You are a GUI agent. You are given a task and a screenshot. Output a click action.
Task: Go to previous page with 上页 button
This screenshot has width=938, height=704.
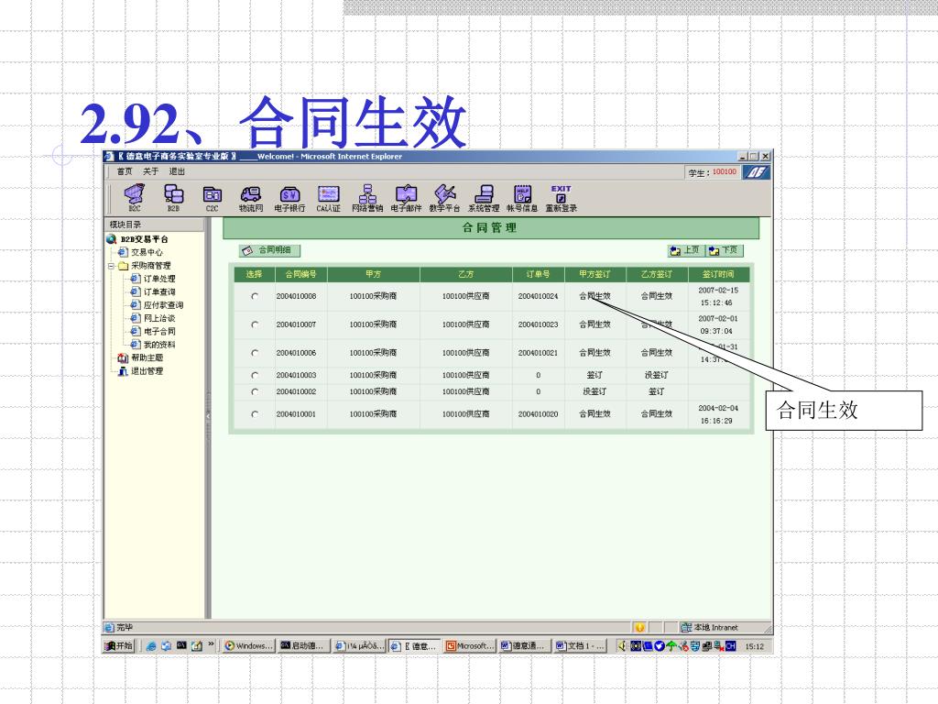coord(685,250)
